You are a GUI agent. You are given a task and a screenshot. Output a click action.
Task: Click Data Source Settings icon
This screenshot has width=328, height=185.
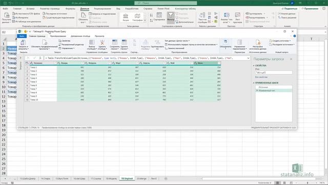[x=258, y=42]
